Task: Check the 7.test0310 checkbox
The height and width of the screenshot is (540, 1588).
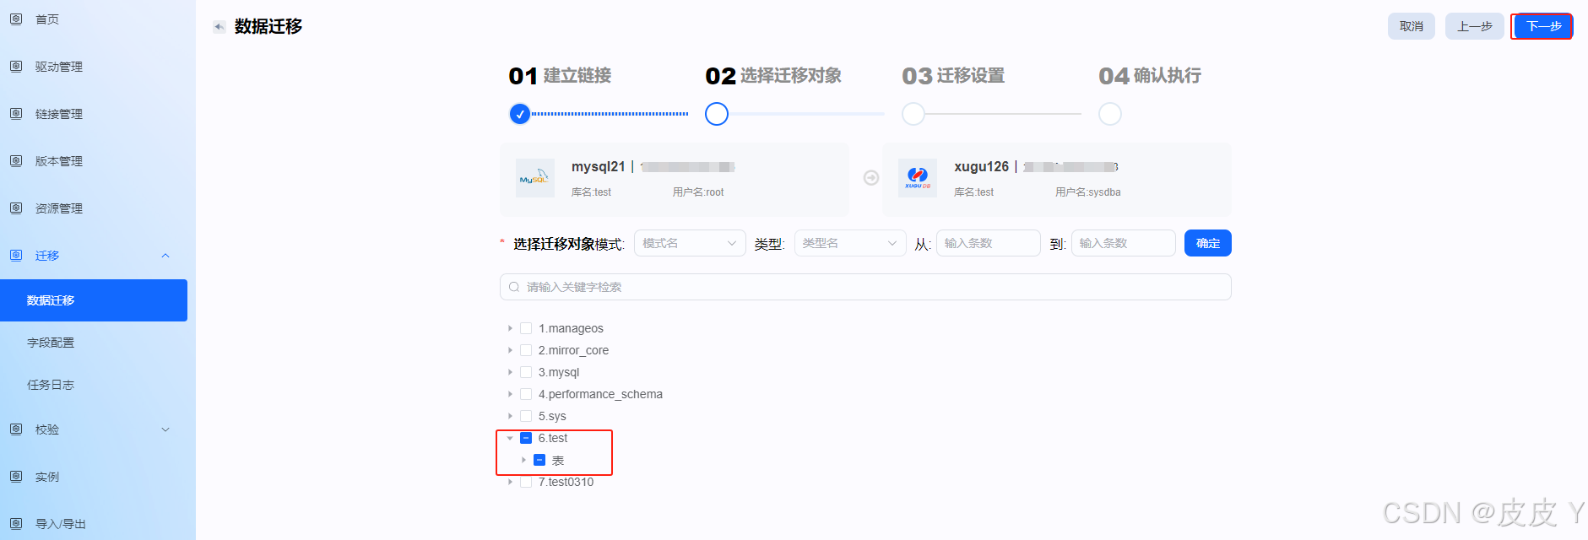Action: (526, 482)
